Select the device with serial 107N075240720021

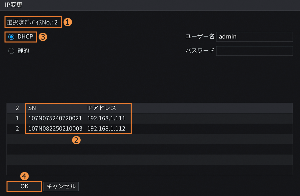(55, 118)
